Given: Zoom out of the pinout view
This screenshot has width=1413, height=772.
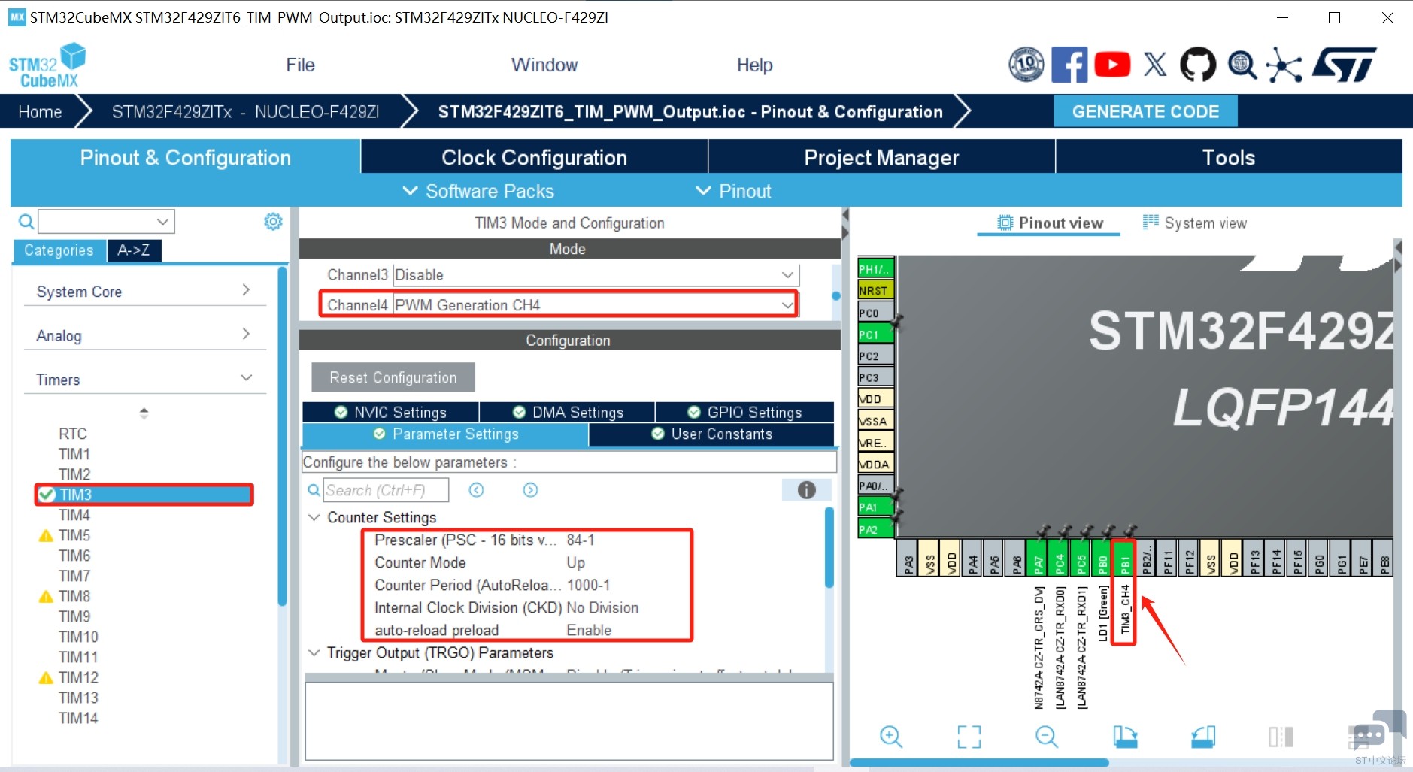Looking at the screenshot, I should [x=1047, y=737].
